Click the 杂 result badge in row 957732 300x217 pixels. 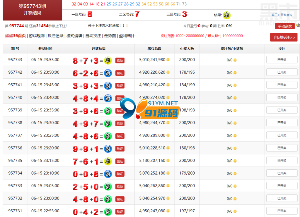[108, 199]
